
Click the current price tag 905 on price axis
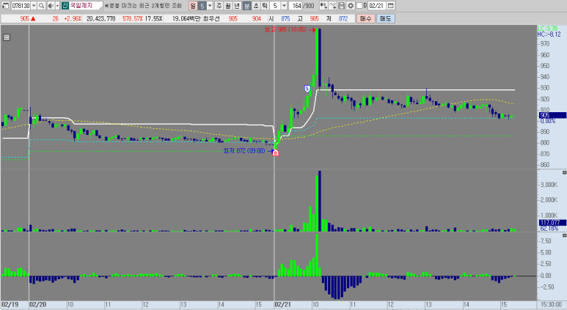point(552,115)
